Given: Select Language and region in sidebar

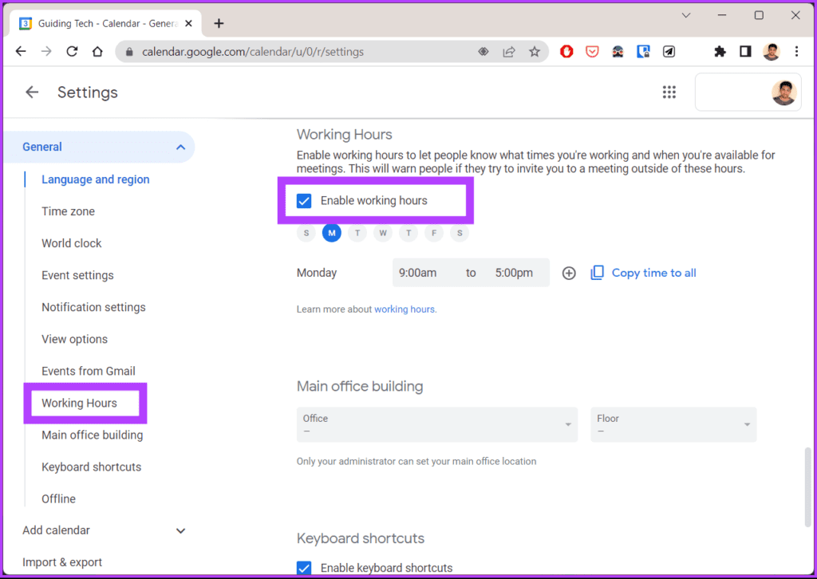Looking at the screenshot, I should coord(96,179).
